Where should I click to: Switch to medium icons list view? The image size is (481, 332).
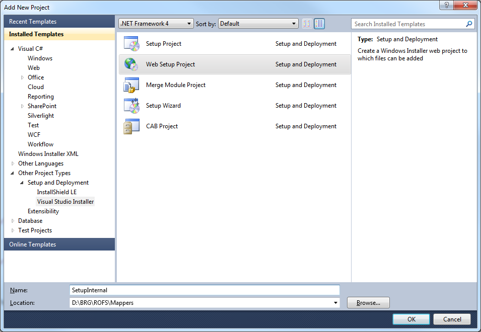(x=319, y=24)
